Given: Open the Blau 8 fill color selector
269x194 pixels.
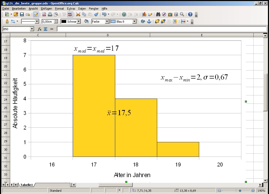Looking at the screenshot, I should [134, 22].
